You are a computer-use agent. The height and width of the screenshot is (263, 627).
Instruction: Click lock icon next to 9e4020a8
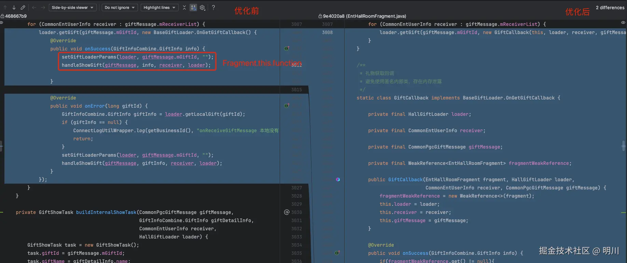click(x=320, y=16)
